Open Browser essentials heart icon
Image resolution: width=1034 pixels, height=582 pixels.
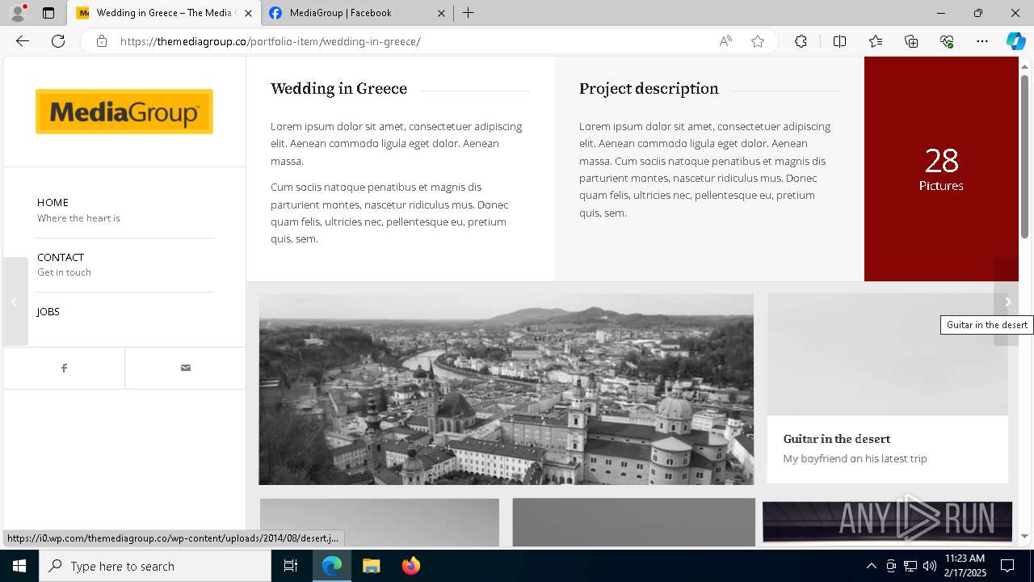pyautogui.click(x=947, y=41)
